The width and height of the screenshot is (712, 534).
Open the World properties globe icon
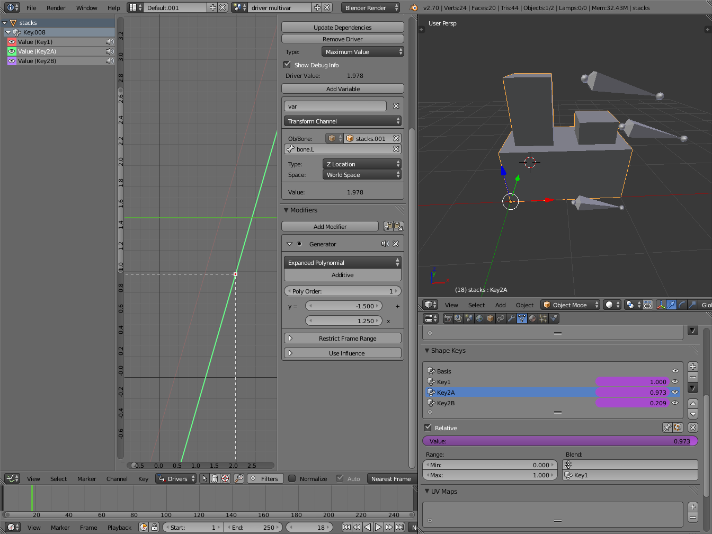coord(479,318)
